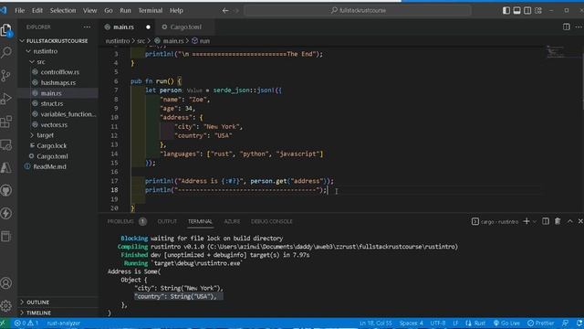The width and height of the screenshot is (584, 329).
Task: Switch to the AZURE panel tab
Action: (232, 221)
